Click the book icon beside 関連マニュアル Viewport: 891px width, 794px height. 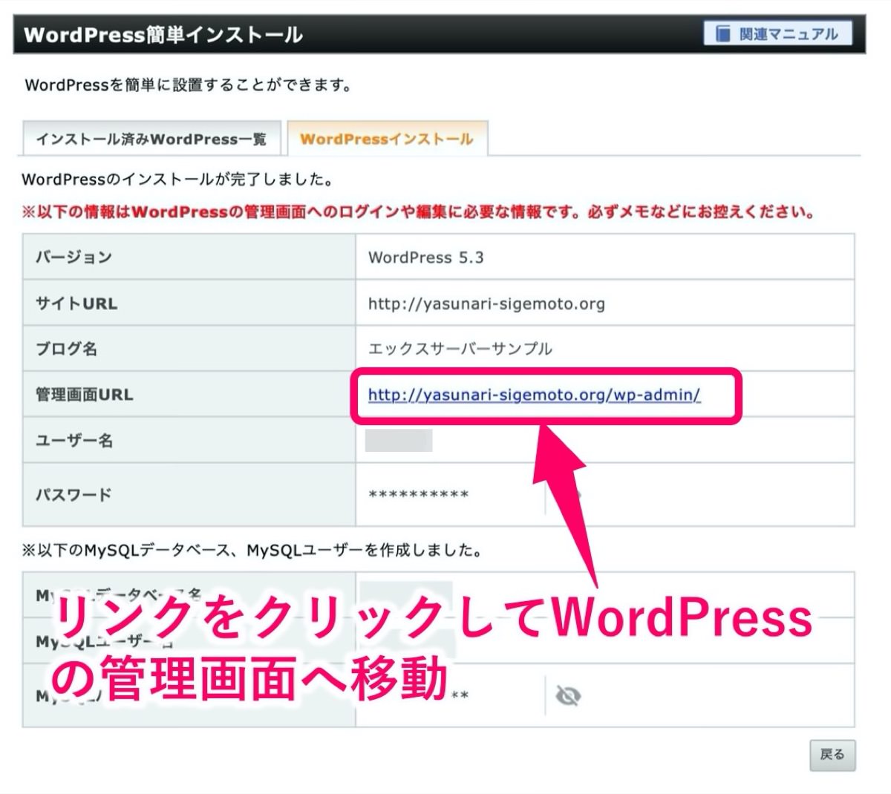tap(722, 34)
